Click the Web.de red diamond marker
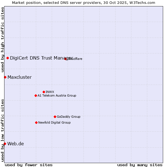The height and width of the screenshot is (167, 167). [x=5, y=144]
